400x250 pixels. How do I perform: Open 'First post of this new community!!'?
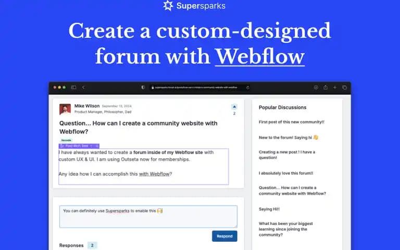(292, 122)
